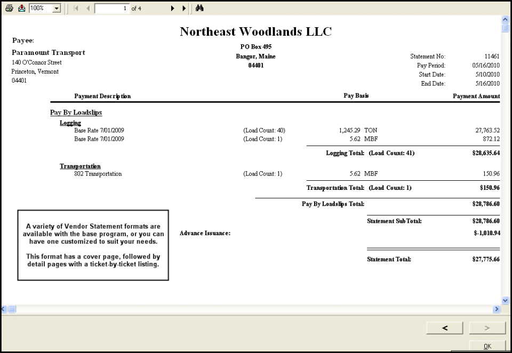The image size is (512, 353).
Task: Select the Payee name Paramount Transport
Action: (x=48, y=52)
